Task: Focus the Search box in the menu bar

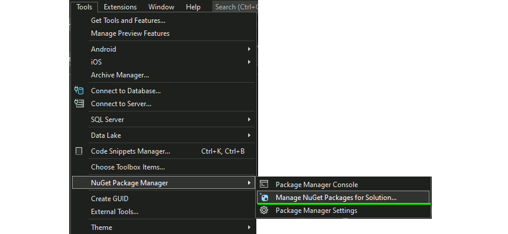Action: [x=235, y=7]
